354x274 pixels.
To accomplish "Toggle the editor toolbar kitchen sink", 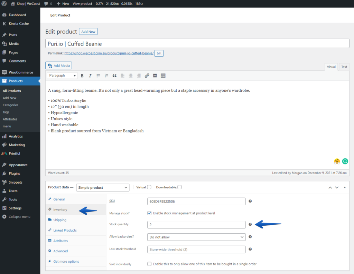I will click(x=163, y=76).
